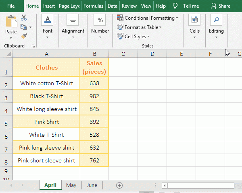Open the Alignment group icon
The height and width of the screenshot is (193, 242).
click(73, 20)
